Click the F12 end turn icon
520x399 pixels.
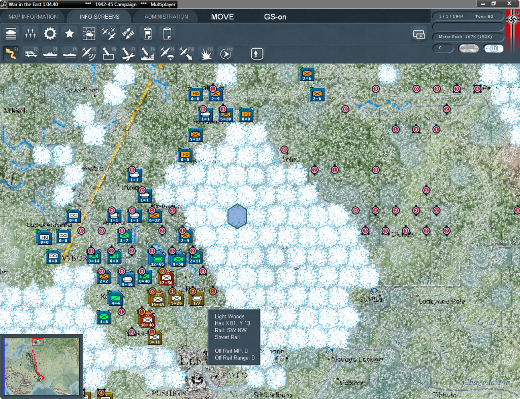pos(226,54)
